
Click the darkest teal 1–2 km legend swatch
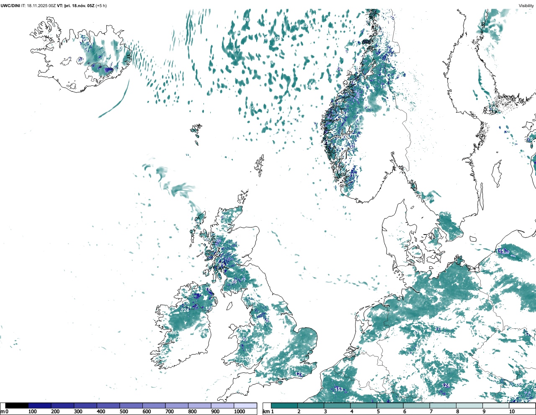click(284, 406)
